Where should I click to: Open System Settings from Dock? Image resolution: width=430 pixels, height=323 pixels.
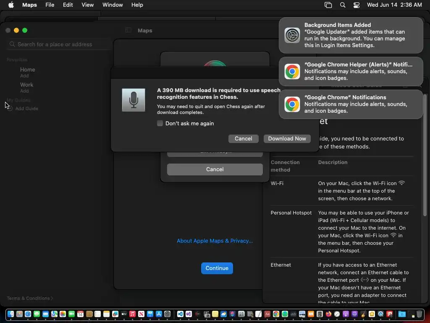[x=167, y=314]
